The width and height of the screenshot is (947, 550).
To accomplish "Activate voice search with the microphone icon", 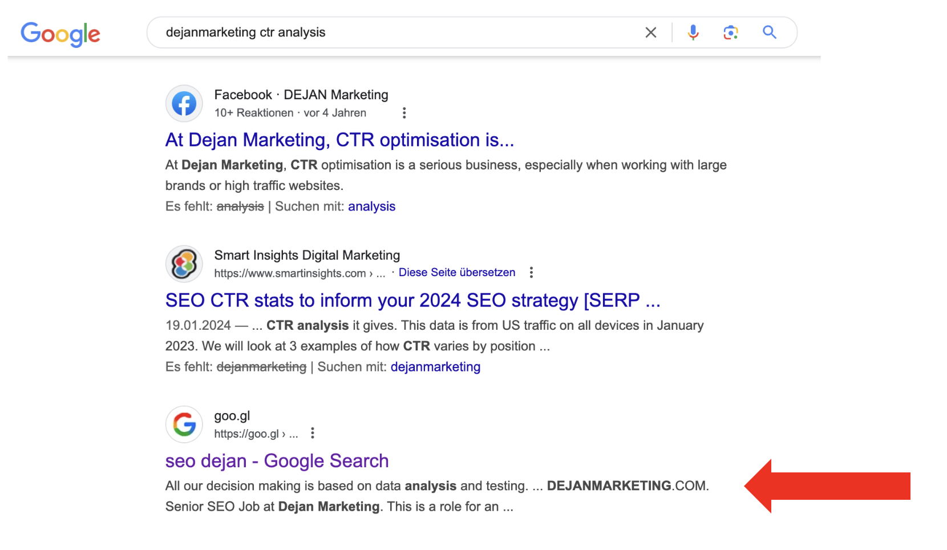I will 693,33.
